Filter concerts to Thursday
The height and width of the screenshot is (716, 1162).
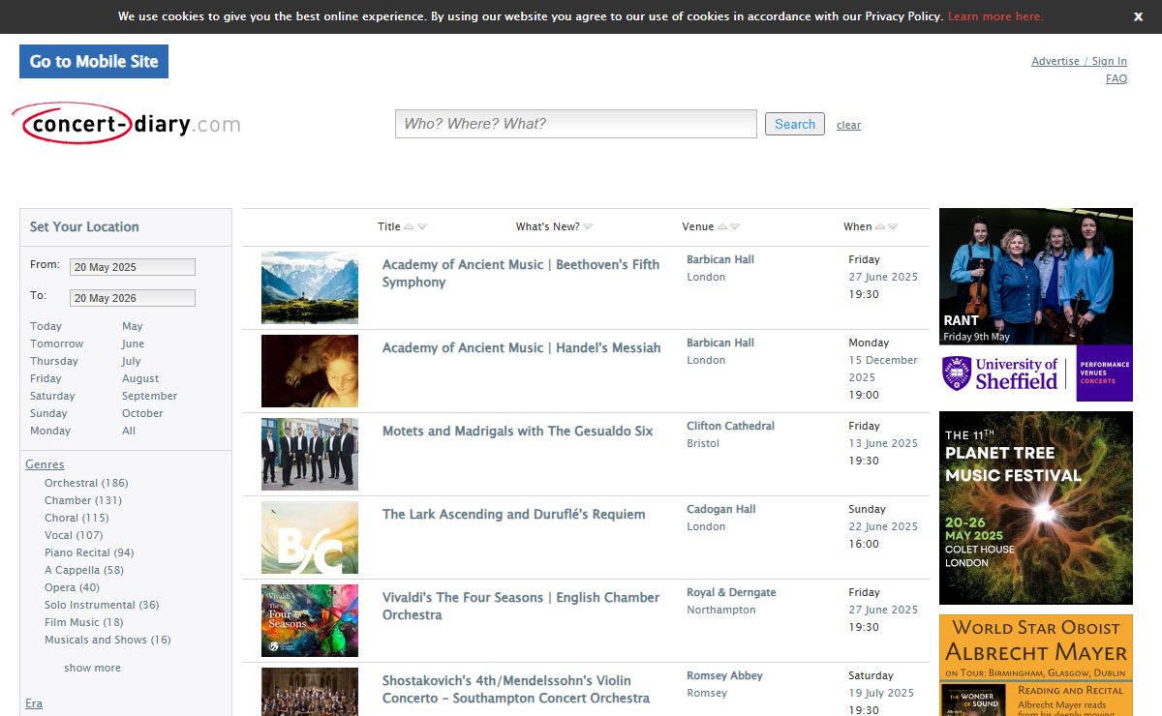point(54,361)
